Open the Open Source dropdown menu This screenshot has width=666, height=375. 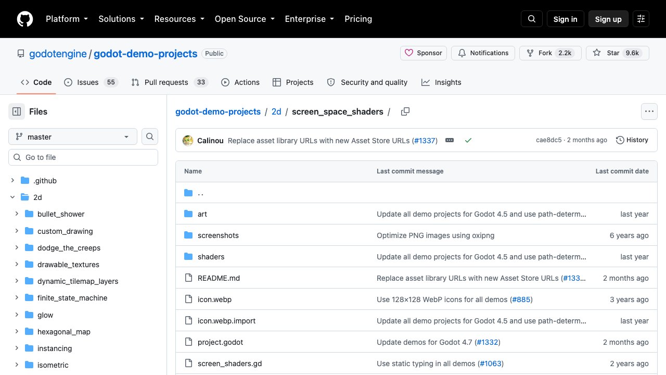(x=245, y=19)
